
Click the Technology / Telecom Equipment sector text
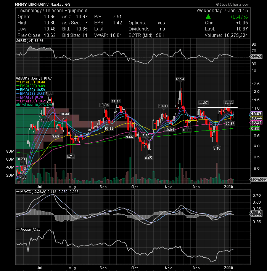click(53, 11)
